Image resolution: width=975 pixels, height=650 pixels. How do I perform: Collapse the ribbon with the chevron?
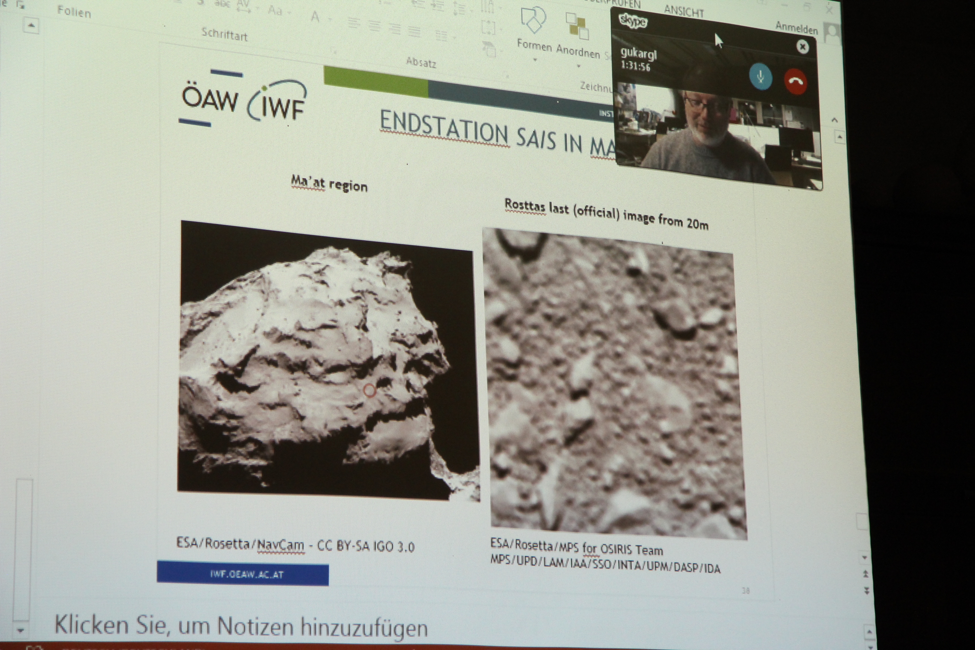(x=835, y=120)
